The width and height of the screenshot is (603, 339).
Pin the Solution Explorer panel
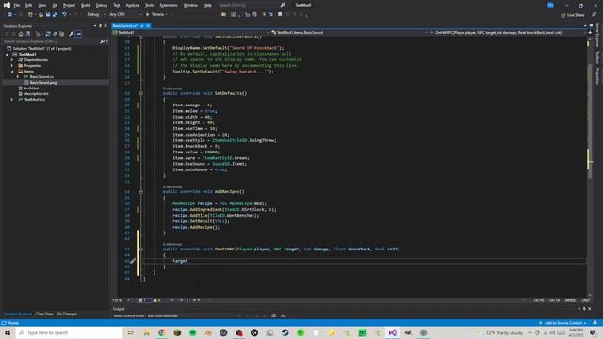coord(101,26)
